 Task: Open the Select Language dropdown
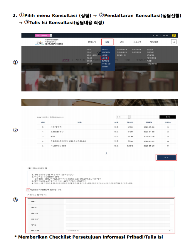point(43,35)
